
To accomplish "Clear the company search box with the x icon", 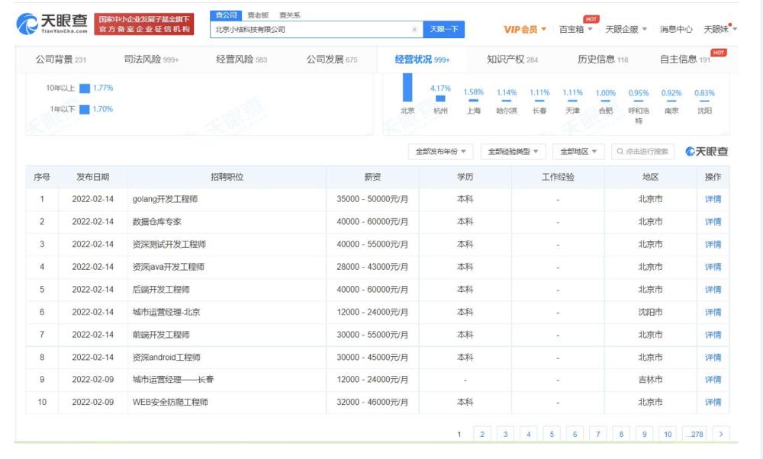I will coord(414,30).
